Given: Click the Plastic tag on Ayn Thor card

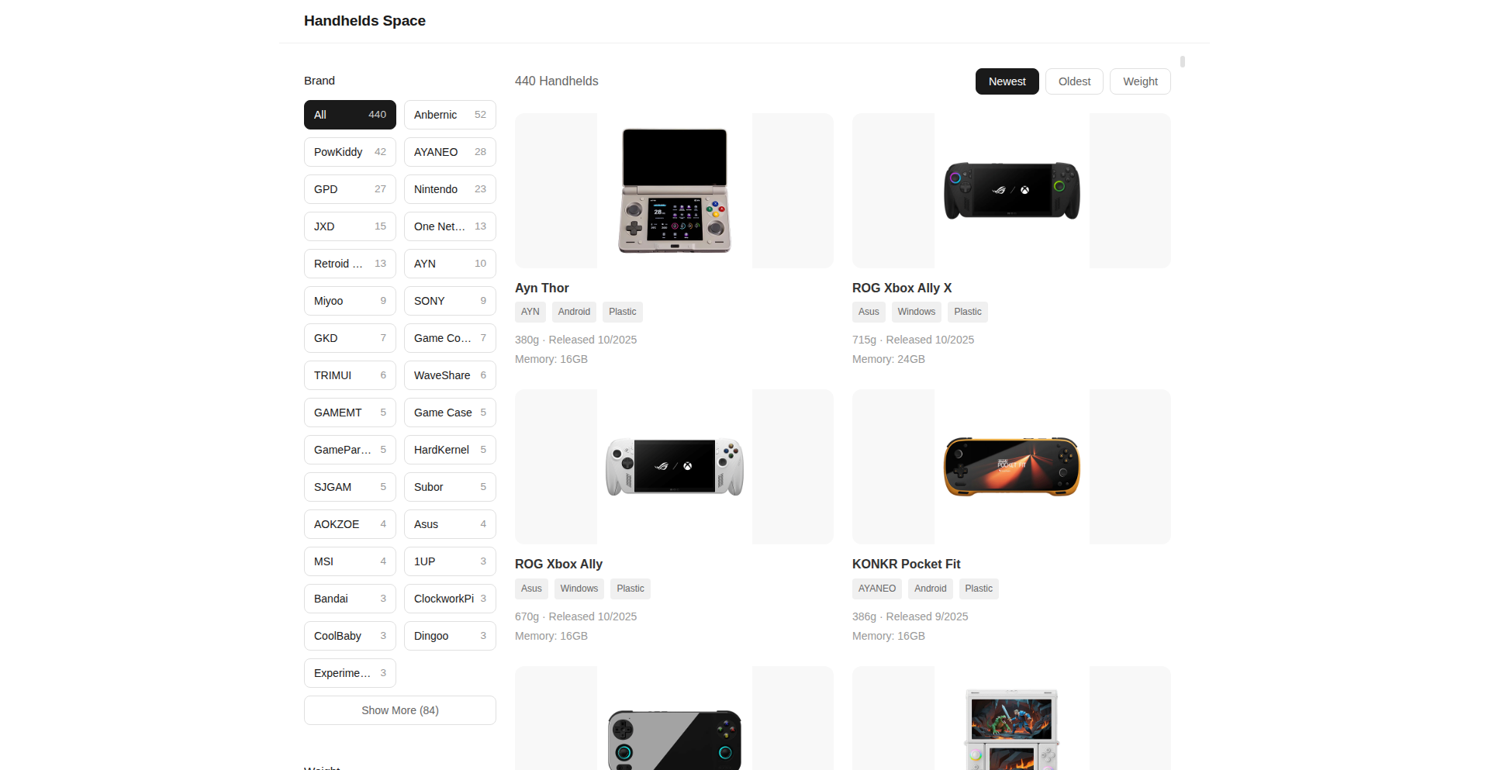Looking at the screenshot, I should tap(623, 312).
